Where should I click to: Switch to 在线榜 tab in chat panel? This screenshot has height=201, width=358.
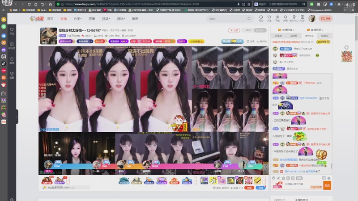pyautogui.click(x=278, y=36)
